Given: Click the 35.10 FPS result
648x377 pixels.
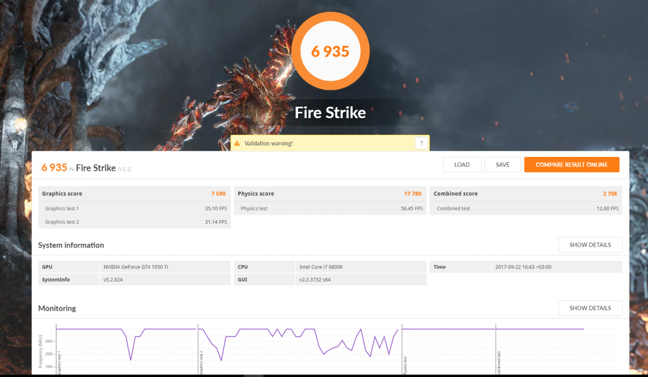Looking at the screenshot, I should (216, 208).
